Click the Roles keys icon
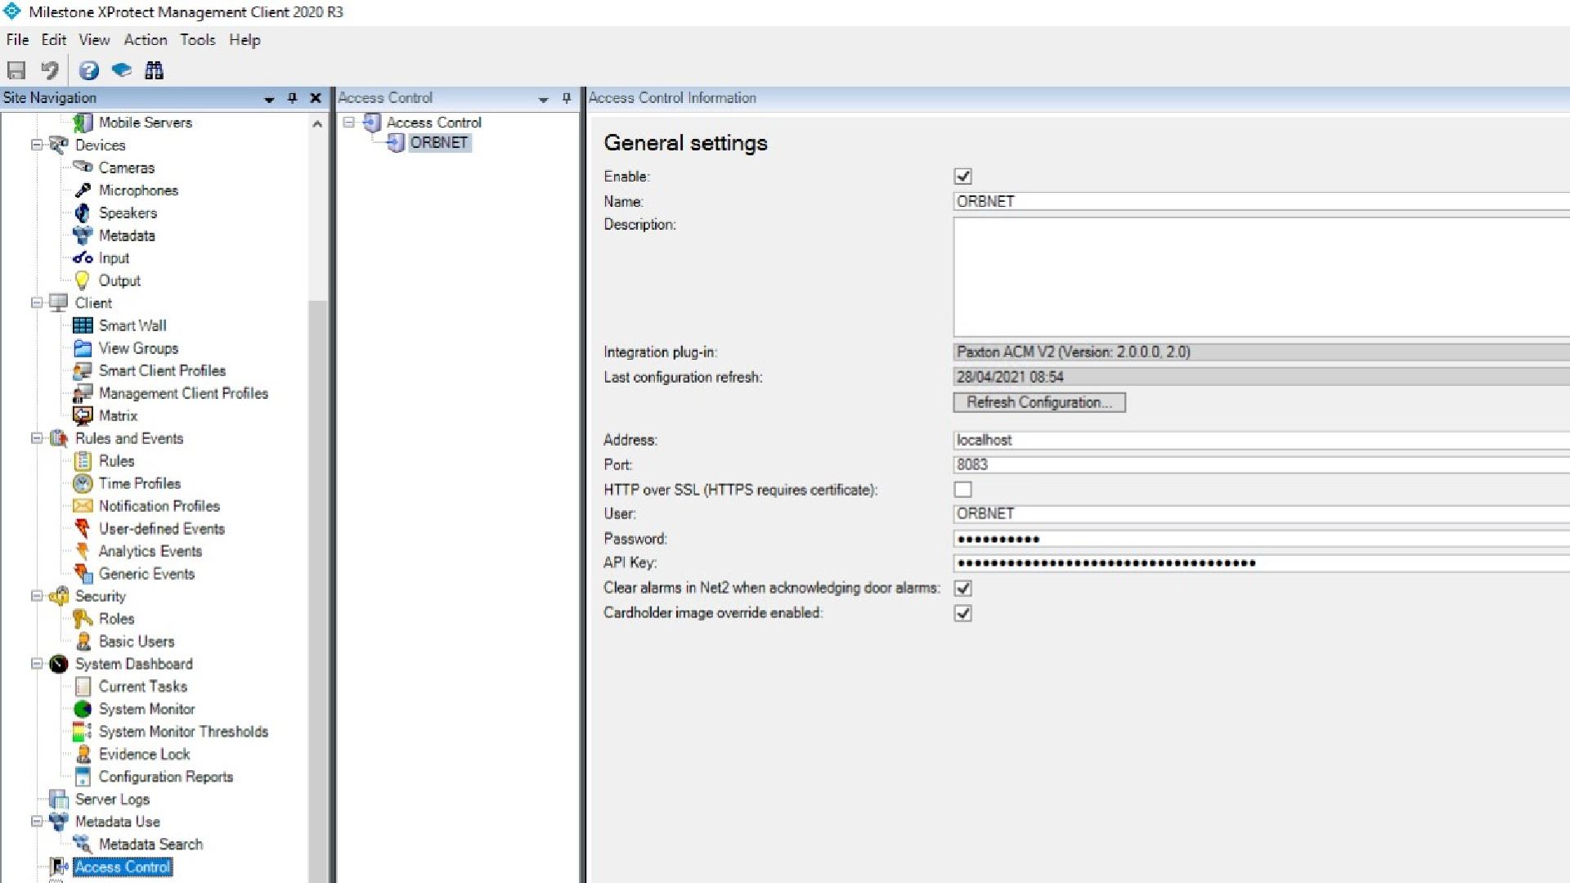 (83, 619)
